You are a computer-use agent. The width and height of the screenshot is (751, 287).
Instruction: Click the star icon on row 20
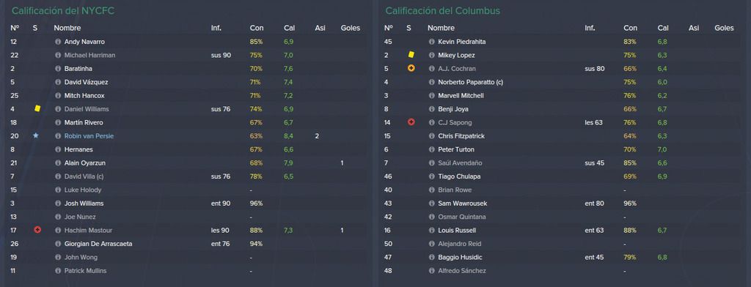[x=35, y=136]
